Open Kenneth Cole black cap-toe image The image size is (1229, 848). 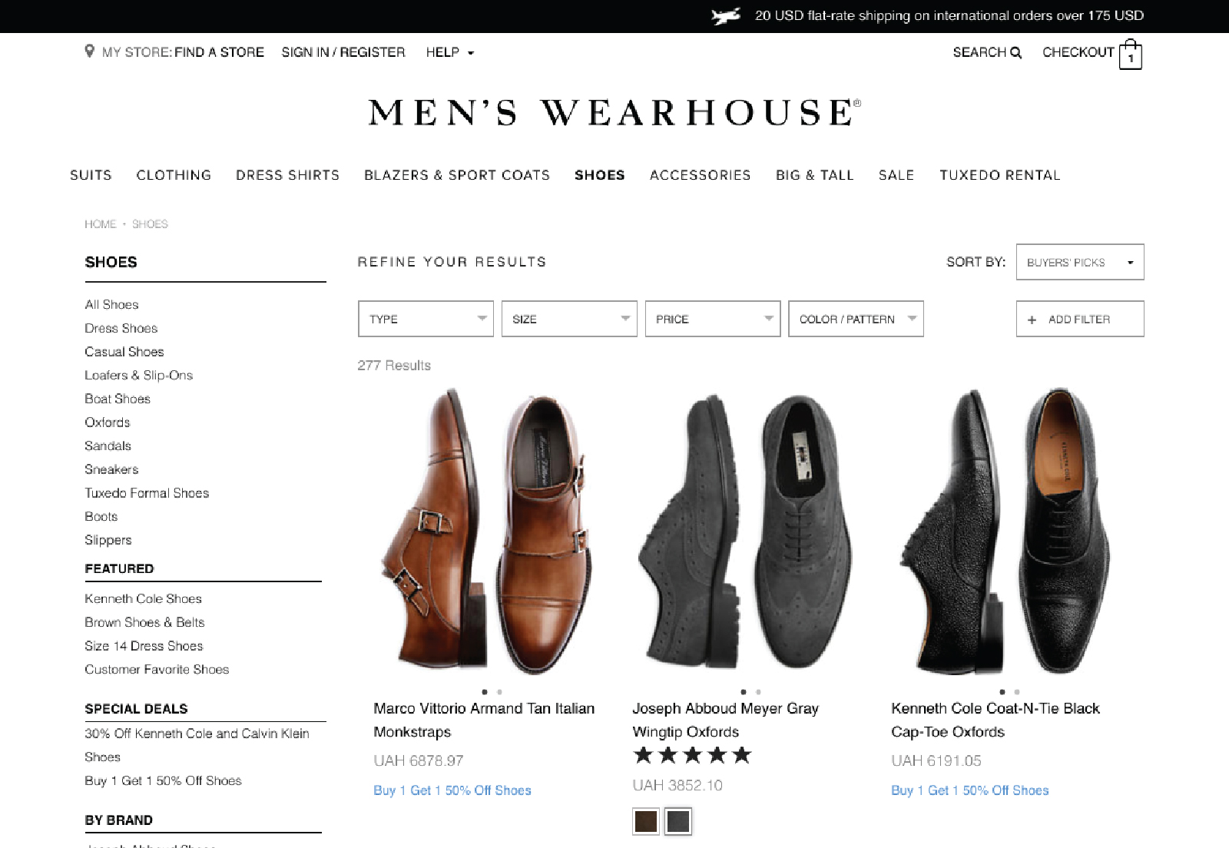1006,532
